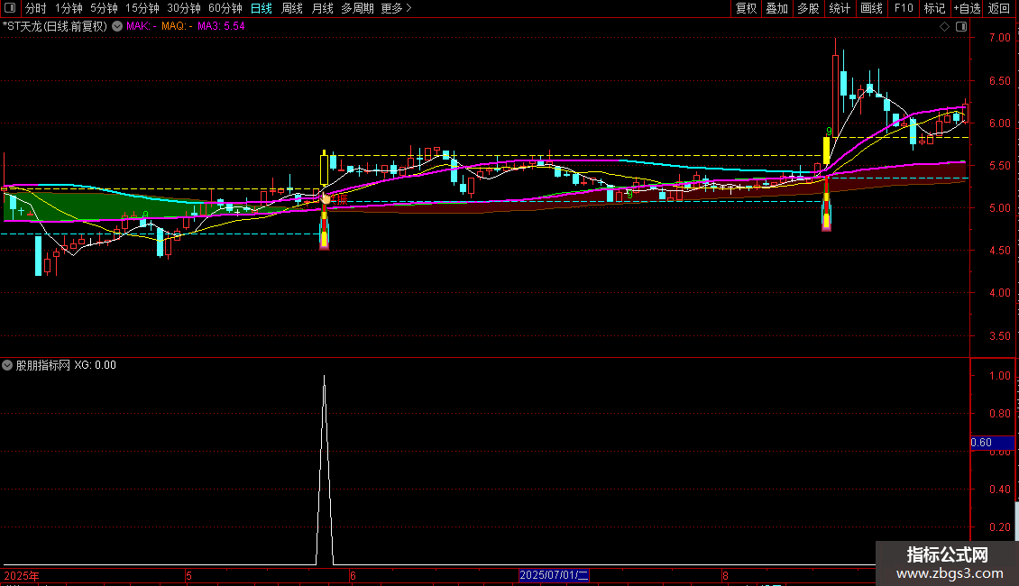Viewport: 1019px width, 586px height.
Task: Open the 画线 drawing tools
Action: tap(871, 8)
